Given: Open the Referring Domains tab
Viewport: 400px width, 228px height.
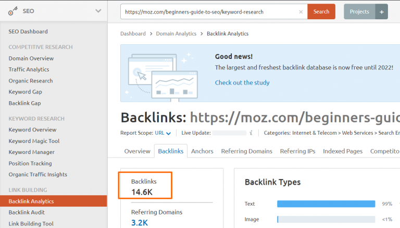Looking at the screenshot, I should 247,151.
